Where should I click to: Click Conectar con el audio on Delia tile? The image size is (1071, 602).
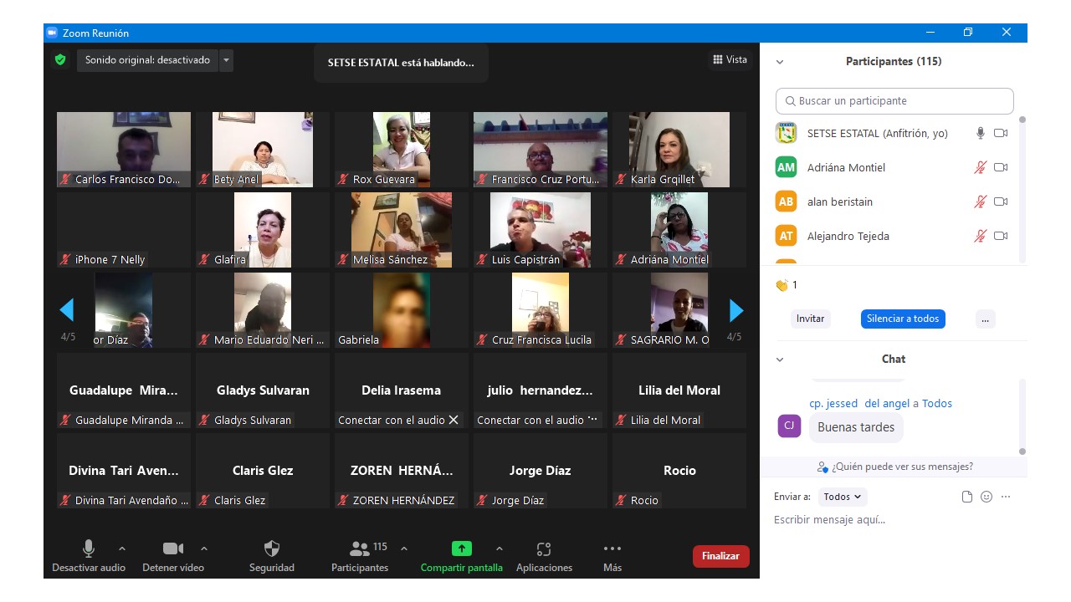[392, 420]
